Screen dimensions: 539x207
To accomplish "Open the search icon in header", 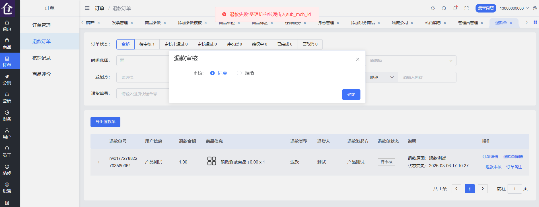I will [444, 8].
